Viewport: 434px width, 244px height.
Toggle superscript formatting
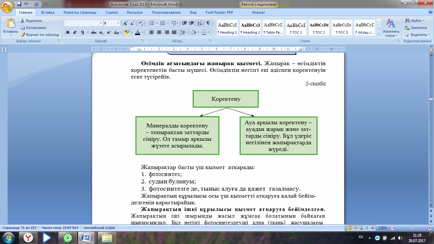(x=108, y=32)
